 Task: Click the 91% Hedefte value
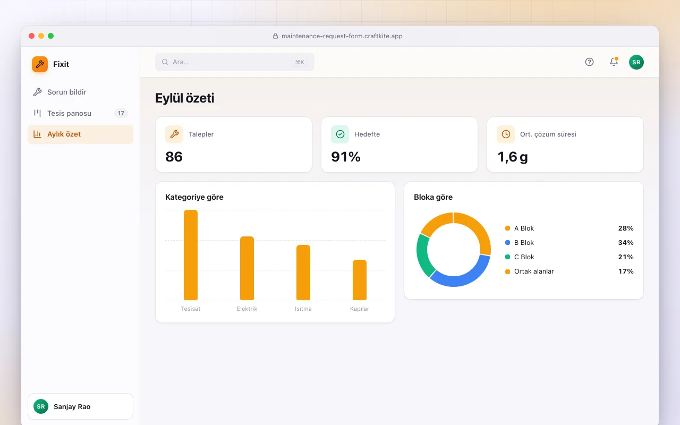pos(346,157)
